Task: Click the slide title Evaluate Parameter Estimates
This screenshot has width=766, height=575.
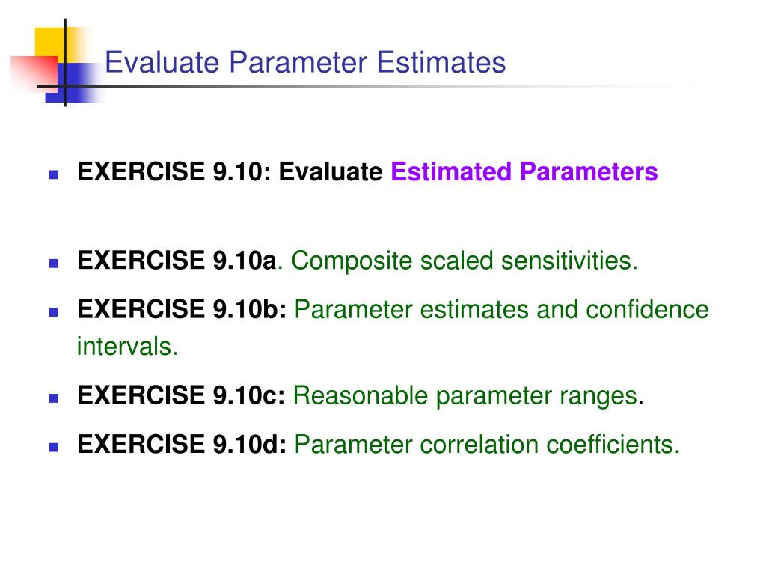Action: pyautogui.click(x=305, y=63)
